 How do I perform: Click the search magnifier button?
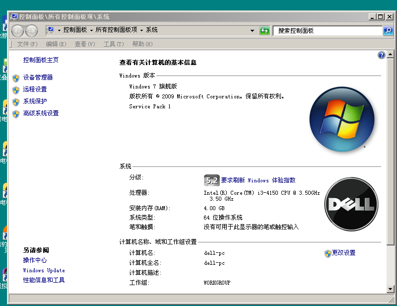click(388, 31)
